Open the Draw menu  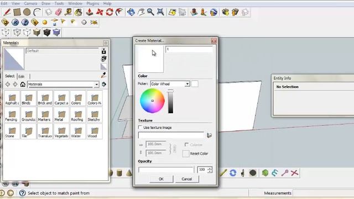(x=46, y=3)
